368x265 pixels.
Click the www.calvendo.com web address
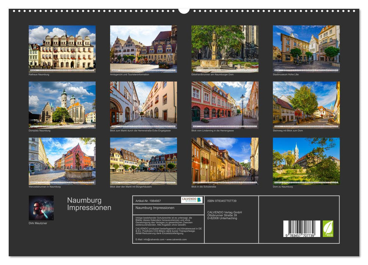pyautogui.click(x=176, y=239)
